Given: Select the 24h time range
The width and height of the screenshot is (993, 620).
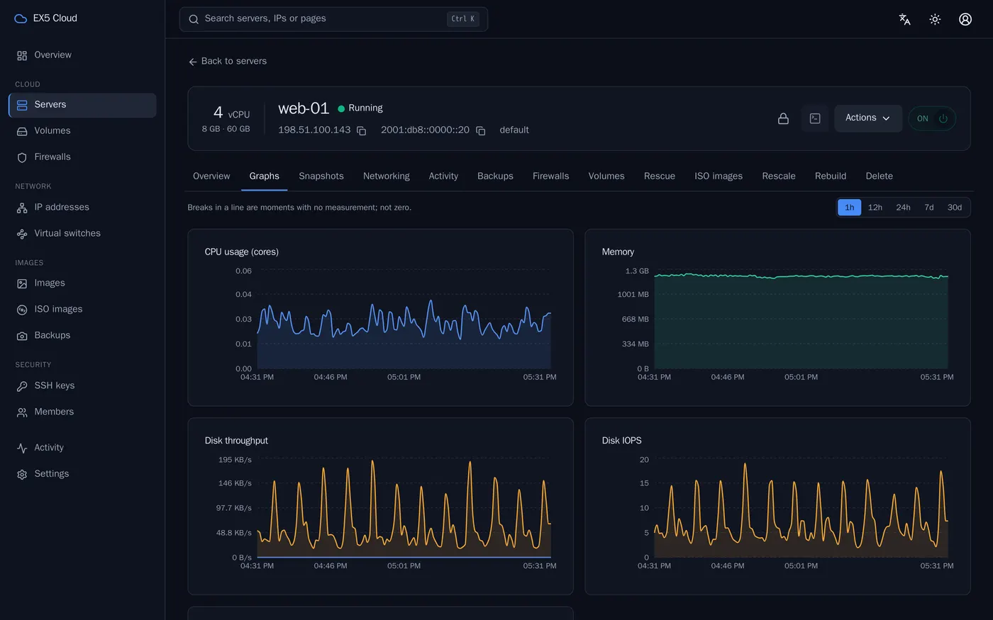Looking at the screenshot, I should pos(903,208).
